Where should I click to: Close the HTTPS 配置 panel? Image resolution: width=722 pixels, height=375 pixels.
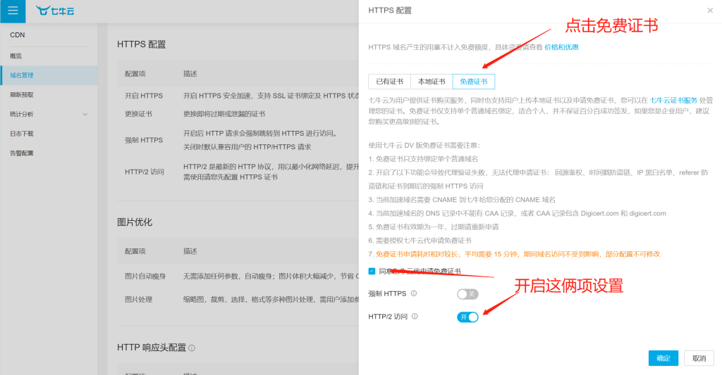[710, 10]
